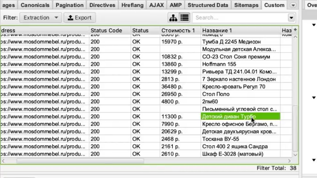The image size is (317, 178).
Task: Click the vertical scrollbar down arrow
Action: [295, 155]
